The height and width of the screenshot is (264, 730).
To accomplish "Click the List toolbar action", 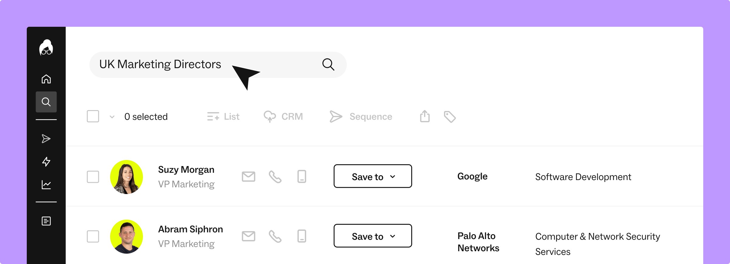I will (223, 116).
